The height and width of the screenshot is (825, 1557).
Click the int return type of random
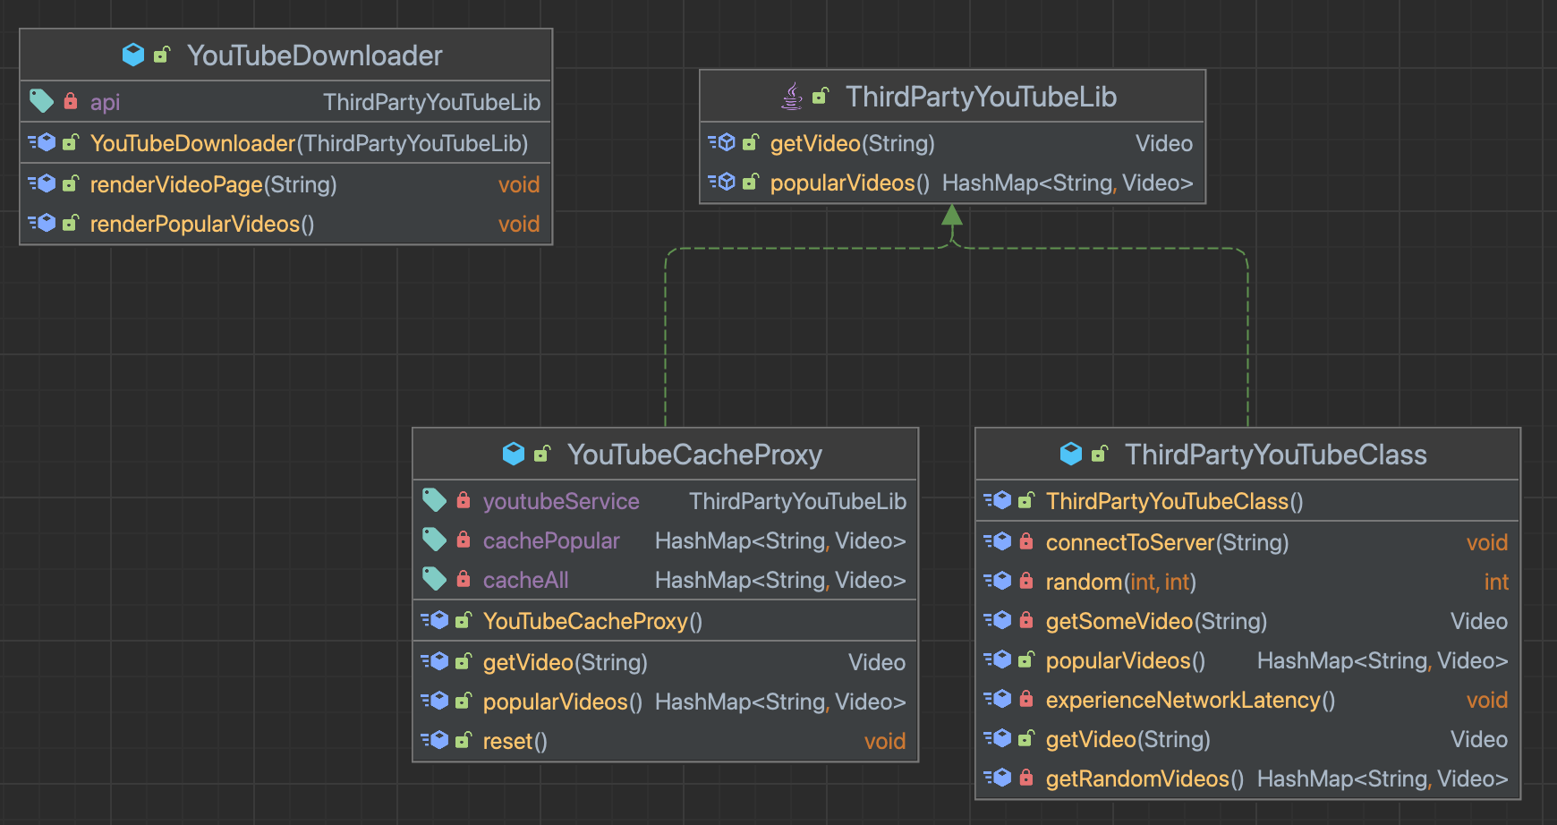pos(1496,582)
